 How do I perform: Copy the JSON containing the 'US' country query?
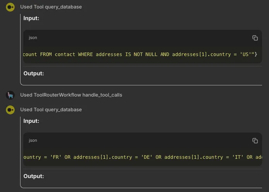pyautogui.click(x=255, y=38)
